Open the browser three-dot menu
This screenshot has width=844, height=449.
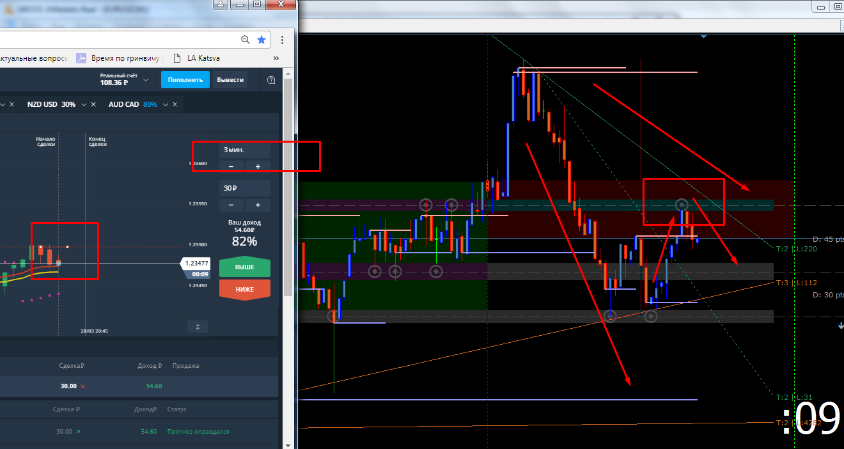pyautogui.click(x=283, y=40)
